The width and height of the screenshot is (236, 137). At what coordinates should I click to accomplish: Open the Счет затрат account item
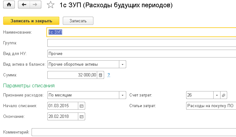click(x=223, y=95)
